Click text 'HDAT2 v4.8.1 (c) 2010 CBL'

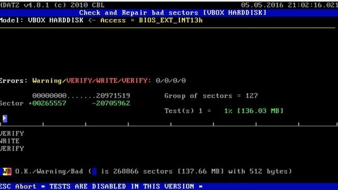pos(52,5)
